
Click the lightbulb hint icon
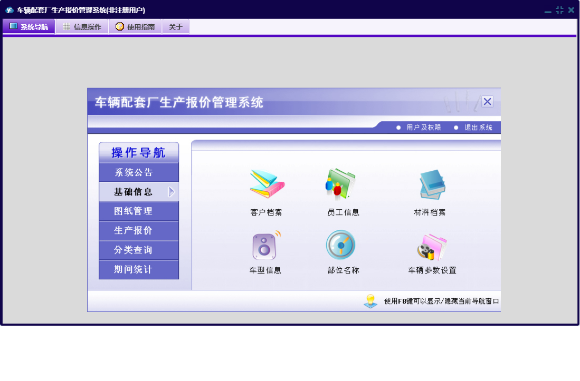370,301
